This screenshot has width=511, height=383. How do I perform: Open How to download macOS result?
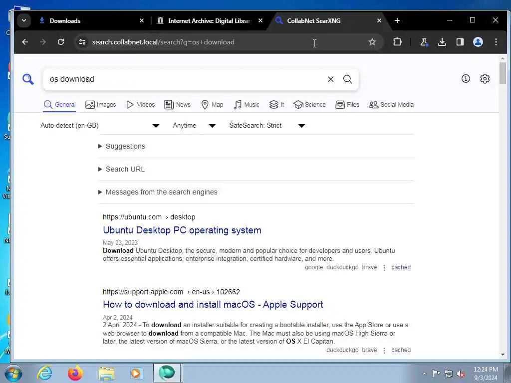(x=213, y=305)
